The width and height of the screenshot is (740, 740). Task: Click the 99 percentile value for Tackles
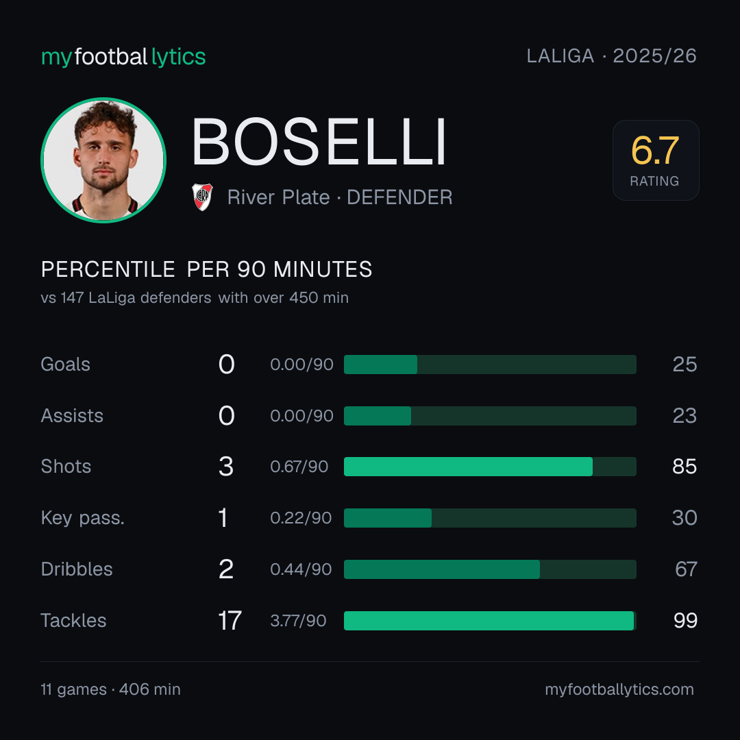click(685, 621)
